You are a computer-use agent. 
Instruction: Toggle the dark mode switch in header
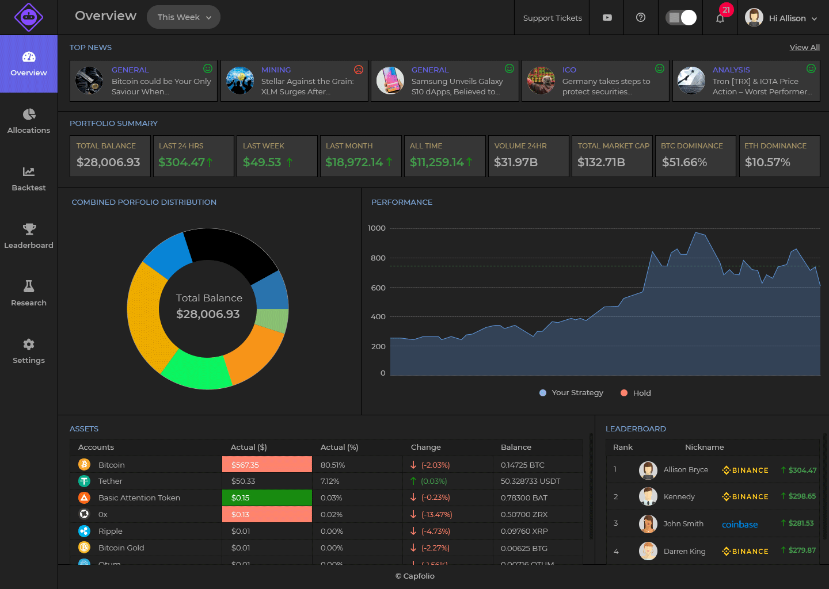click(x=681, y=18)
